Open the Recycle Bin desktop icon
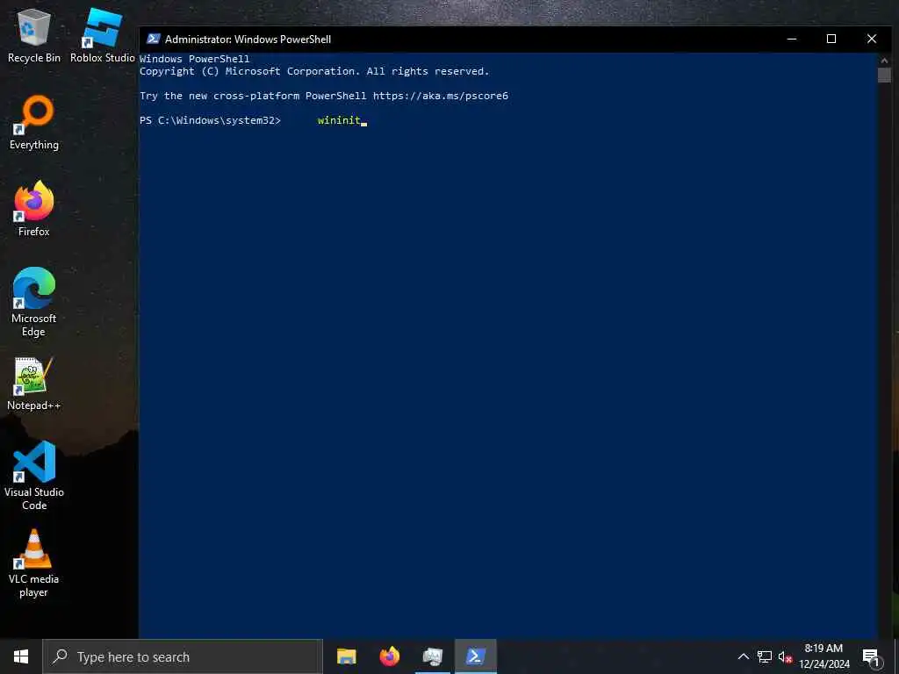 point(34,36)
